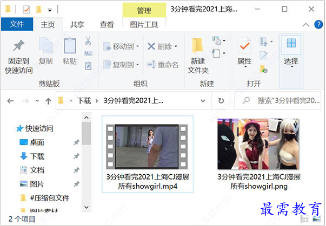This screenshot has width=326, height=226.
Task: Click the Properties checkmark icon
Action: [x=245, y=46]
